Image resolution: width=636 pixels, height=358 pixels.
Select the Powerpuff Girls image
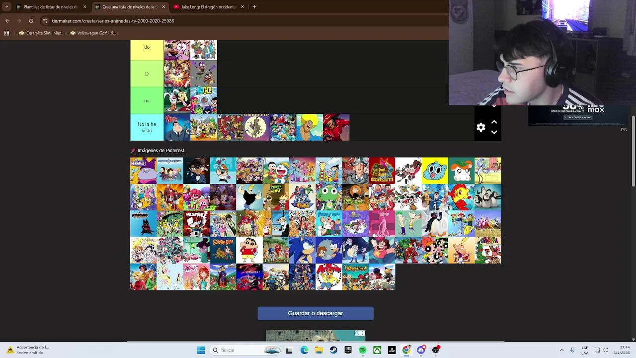point(435,250)
